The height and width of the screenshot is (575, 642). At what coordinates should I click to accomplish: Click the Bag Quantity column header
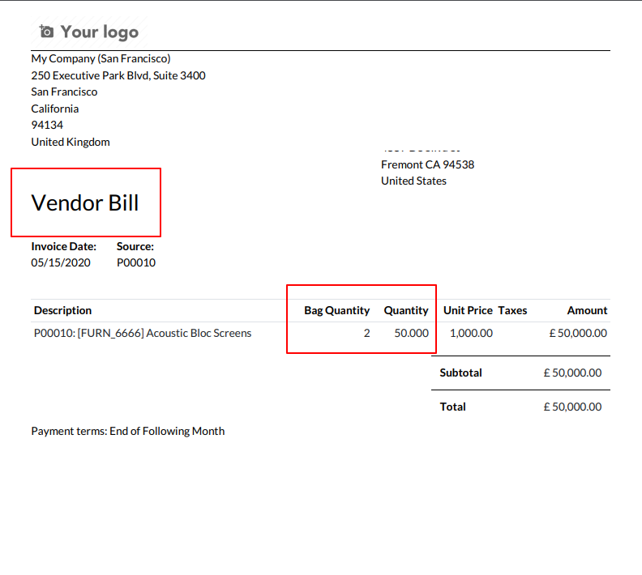pyautogui.click(x=337, y=310)
